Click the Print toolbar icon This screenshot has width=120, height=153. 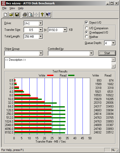(25, 15)
